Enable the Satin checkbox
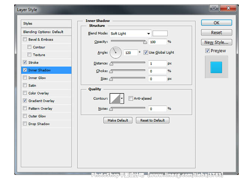 [25, 85]
